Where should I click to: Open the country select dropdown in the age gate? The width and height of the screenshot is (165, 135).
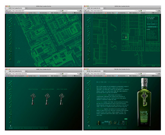(151, 24)
